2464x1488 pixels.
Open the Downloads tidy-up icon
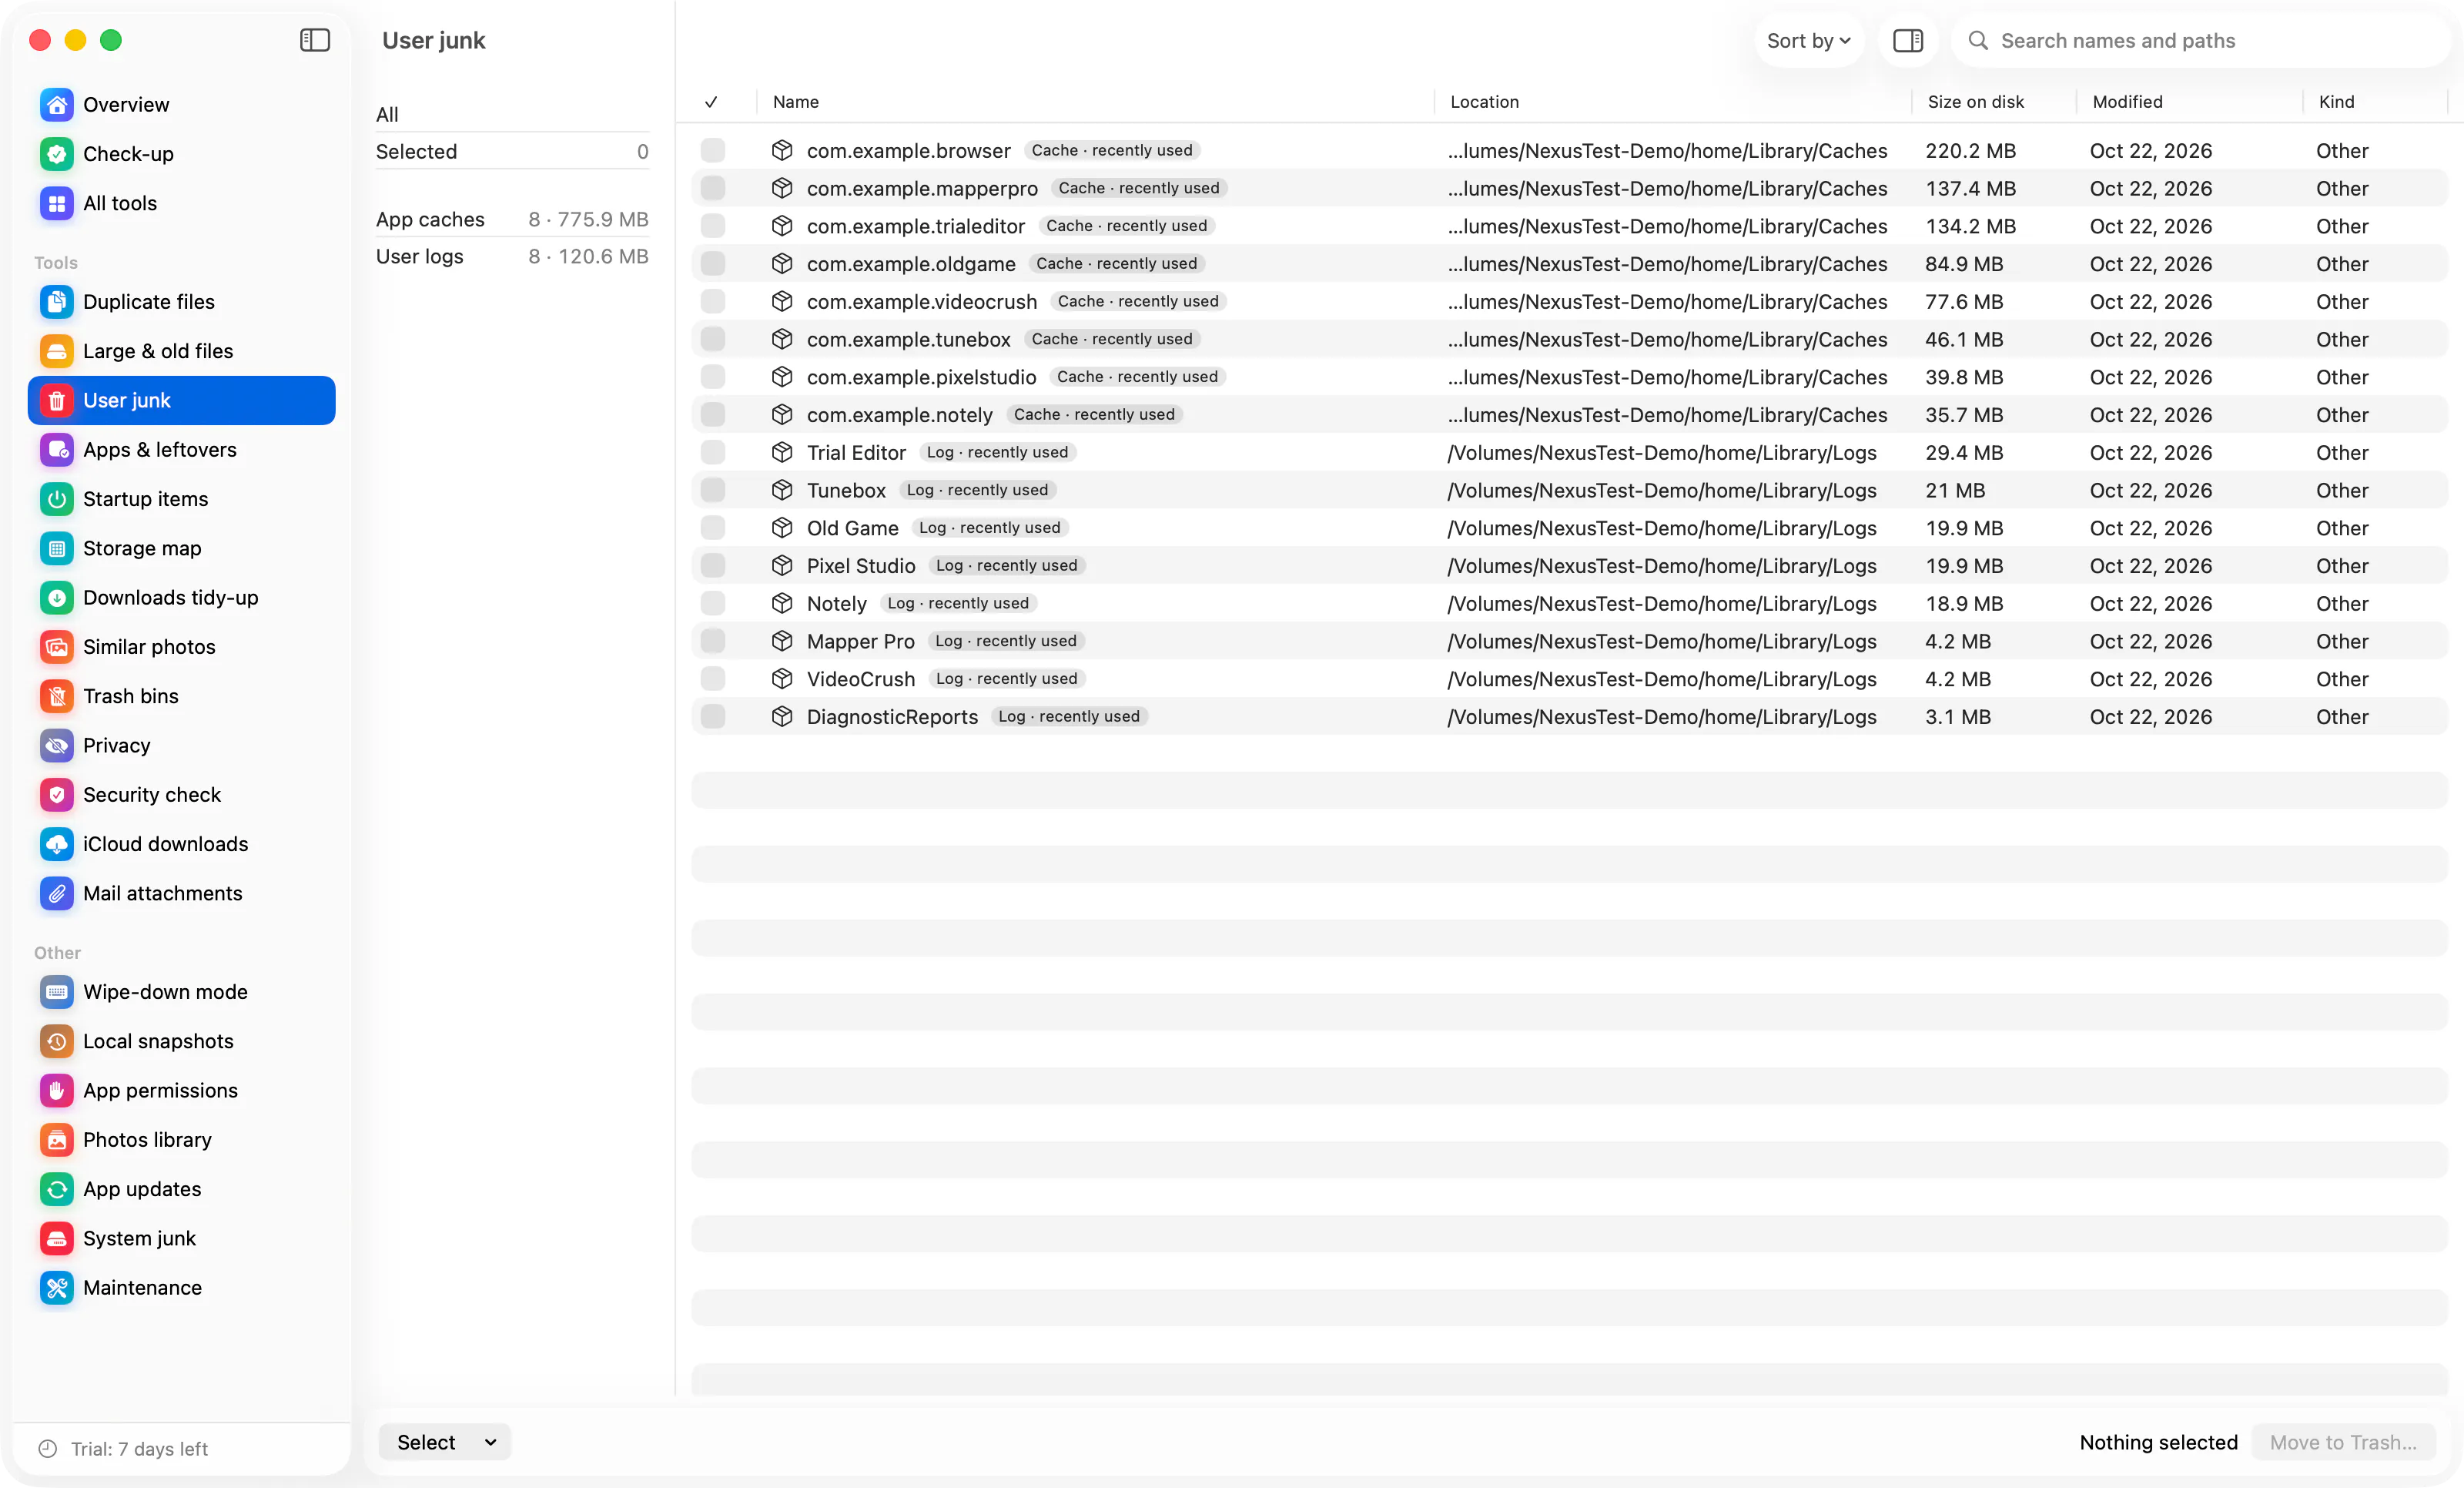(x=57, y=597)
